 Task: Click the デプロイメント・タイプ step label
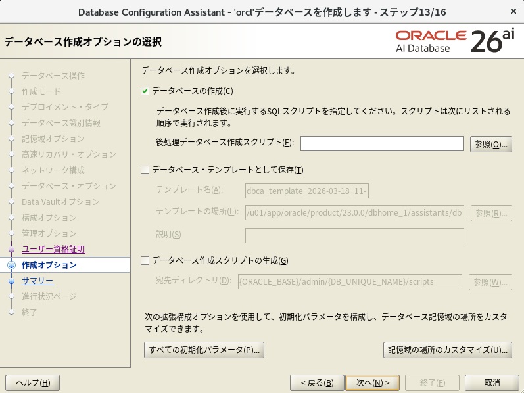(65, 107)
